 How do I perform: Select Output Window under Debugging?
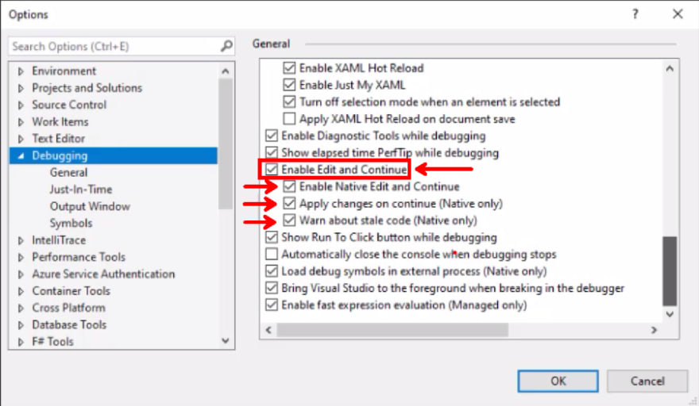pos(90,206)
